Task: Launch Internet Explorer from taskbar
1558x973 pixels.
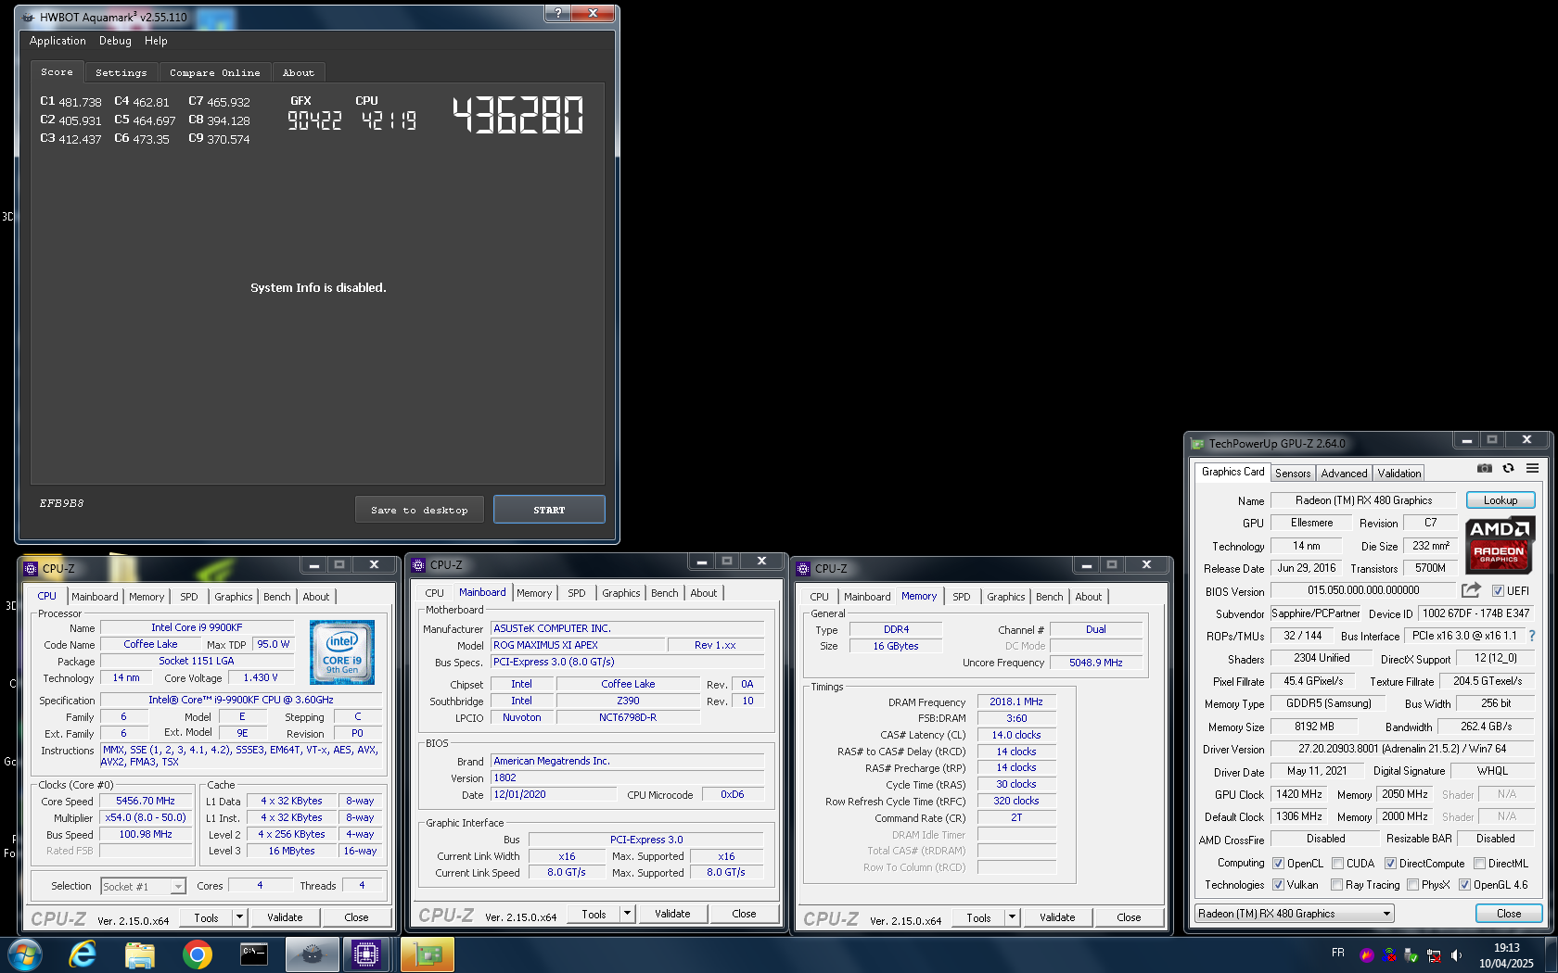Action: (83, 954)
